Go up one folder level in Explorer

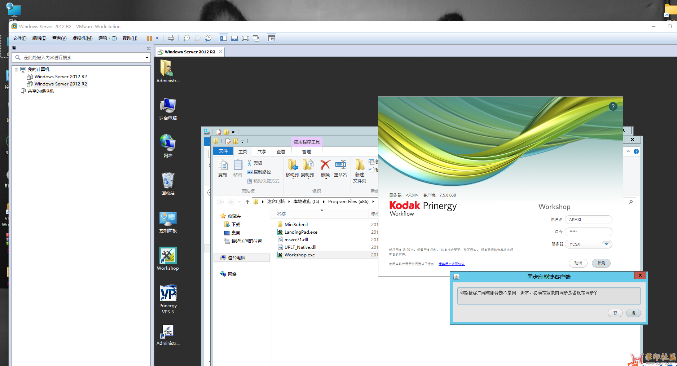[247, 202]
